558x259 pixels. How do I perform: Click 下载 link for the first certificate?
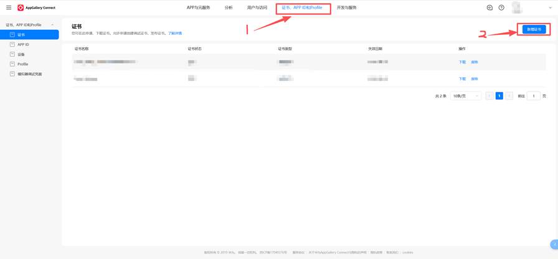point(462,62)
